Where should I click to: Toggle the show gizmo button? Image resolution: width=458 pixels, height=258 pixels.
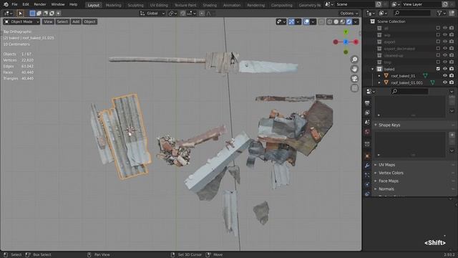point(291,21)
